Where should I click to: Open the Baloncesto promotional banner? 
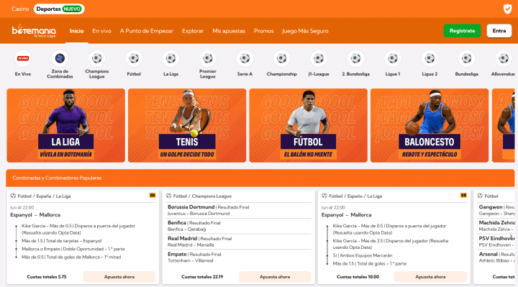[x=430, y=125]
